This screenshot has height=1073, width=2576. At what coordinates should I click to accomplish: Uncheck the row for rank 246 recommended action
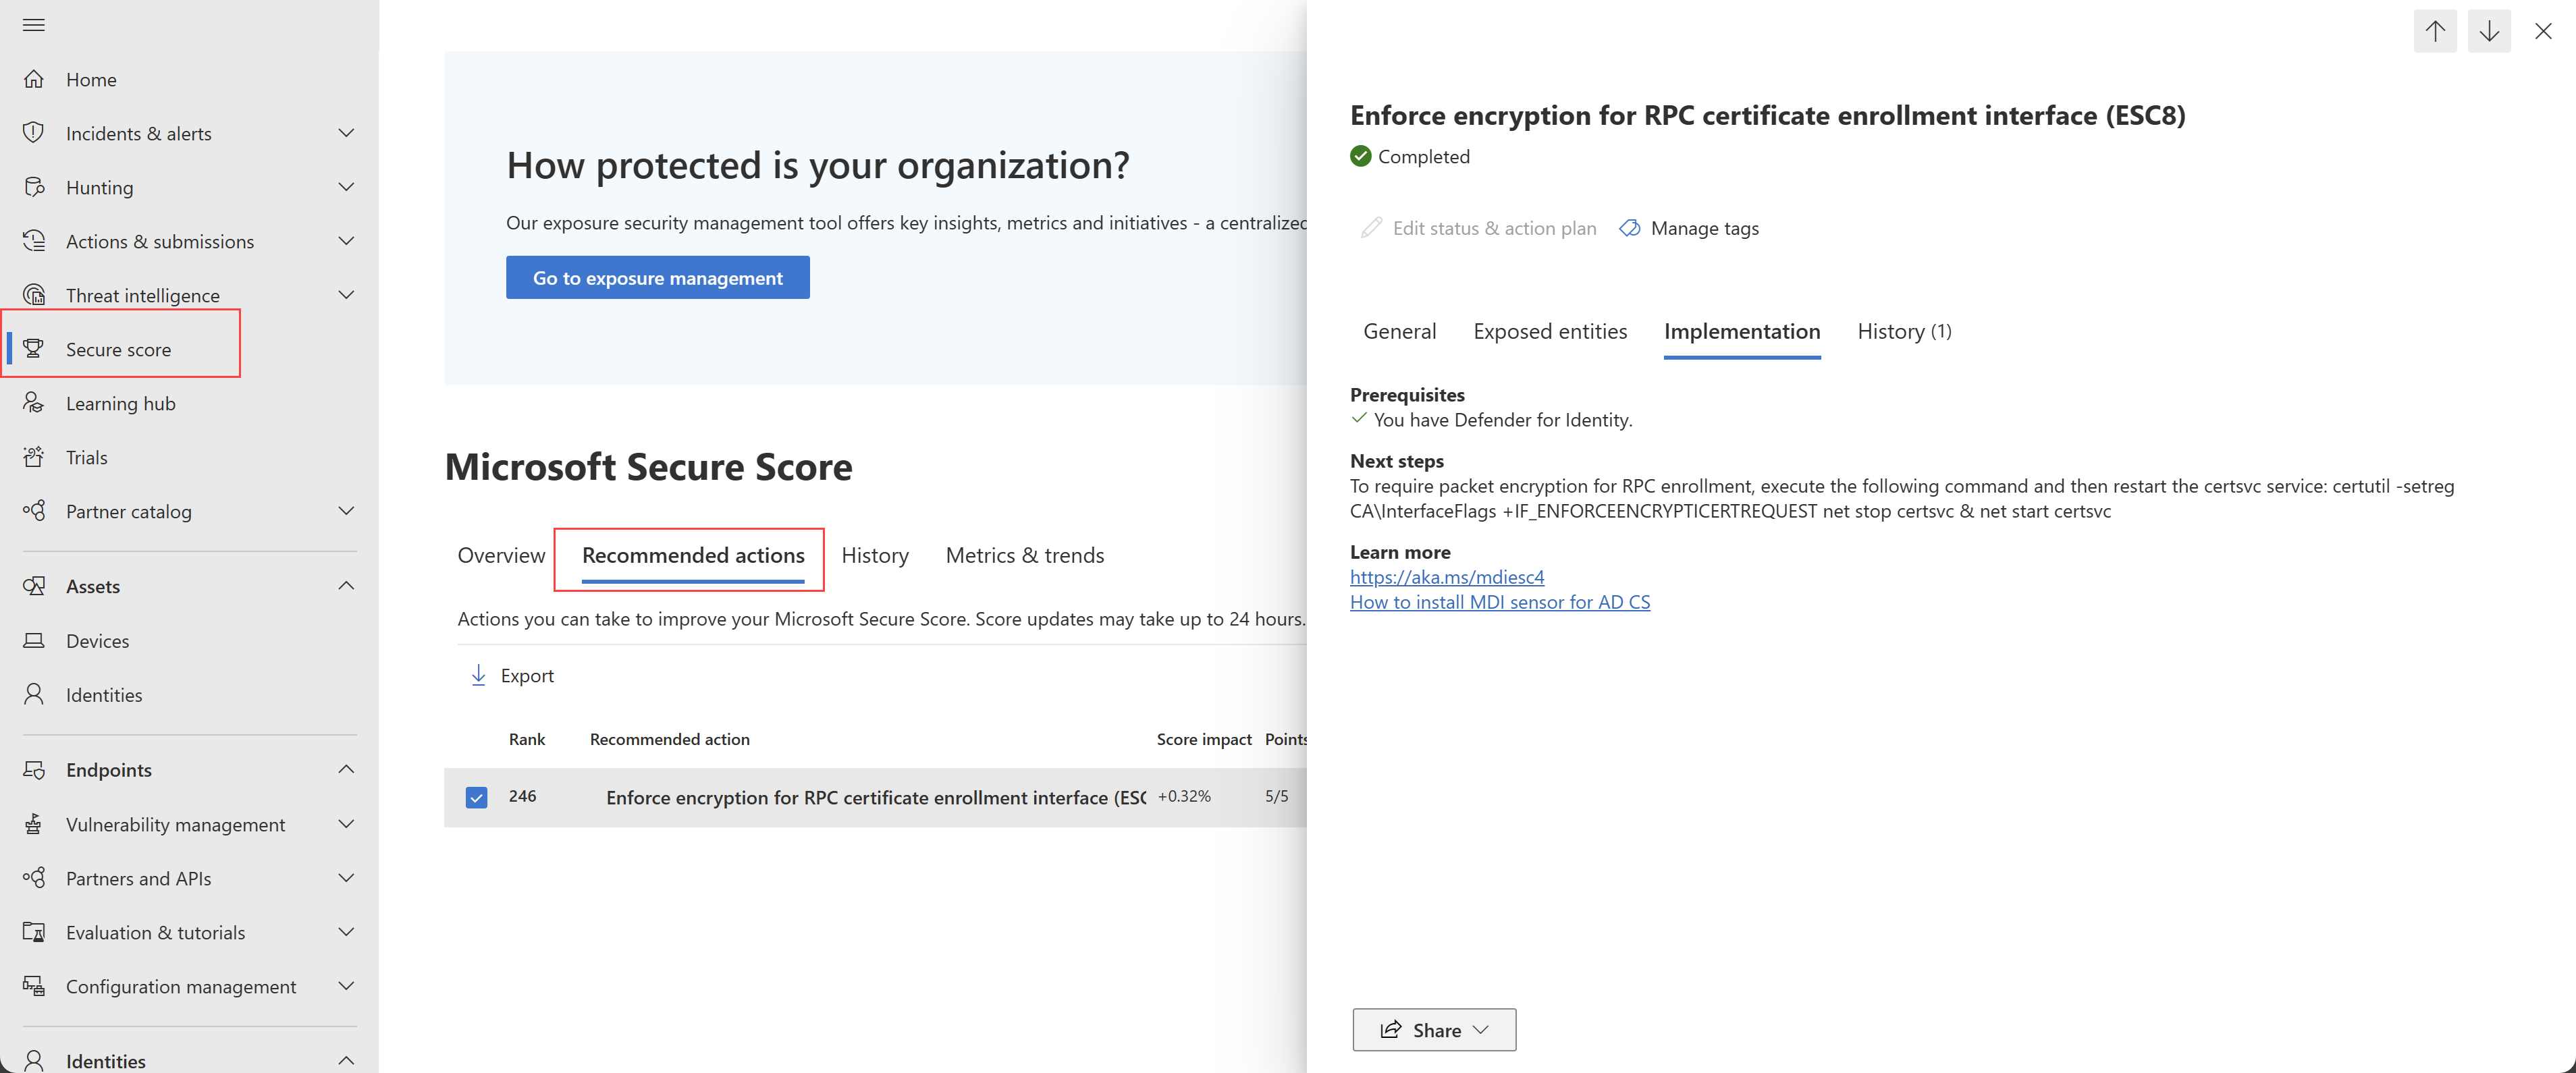click(475, 797)
